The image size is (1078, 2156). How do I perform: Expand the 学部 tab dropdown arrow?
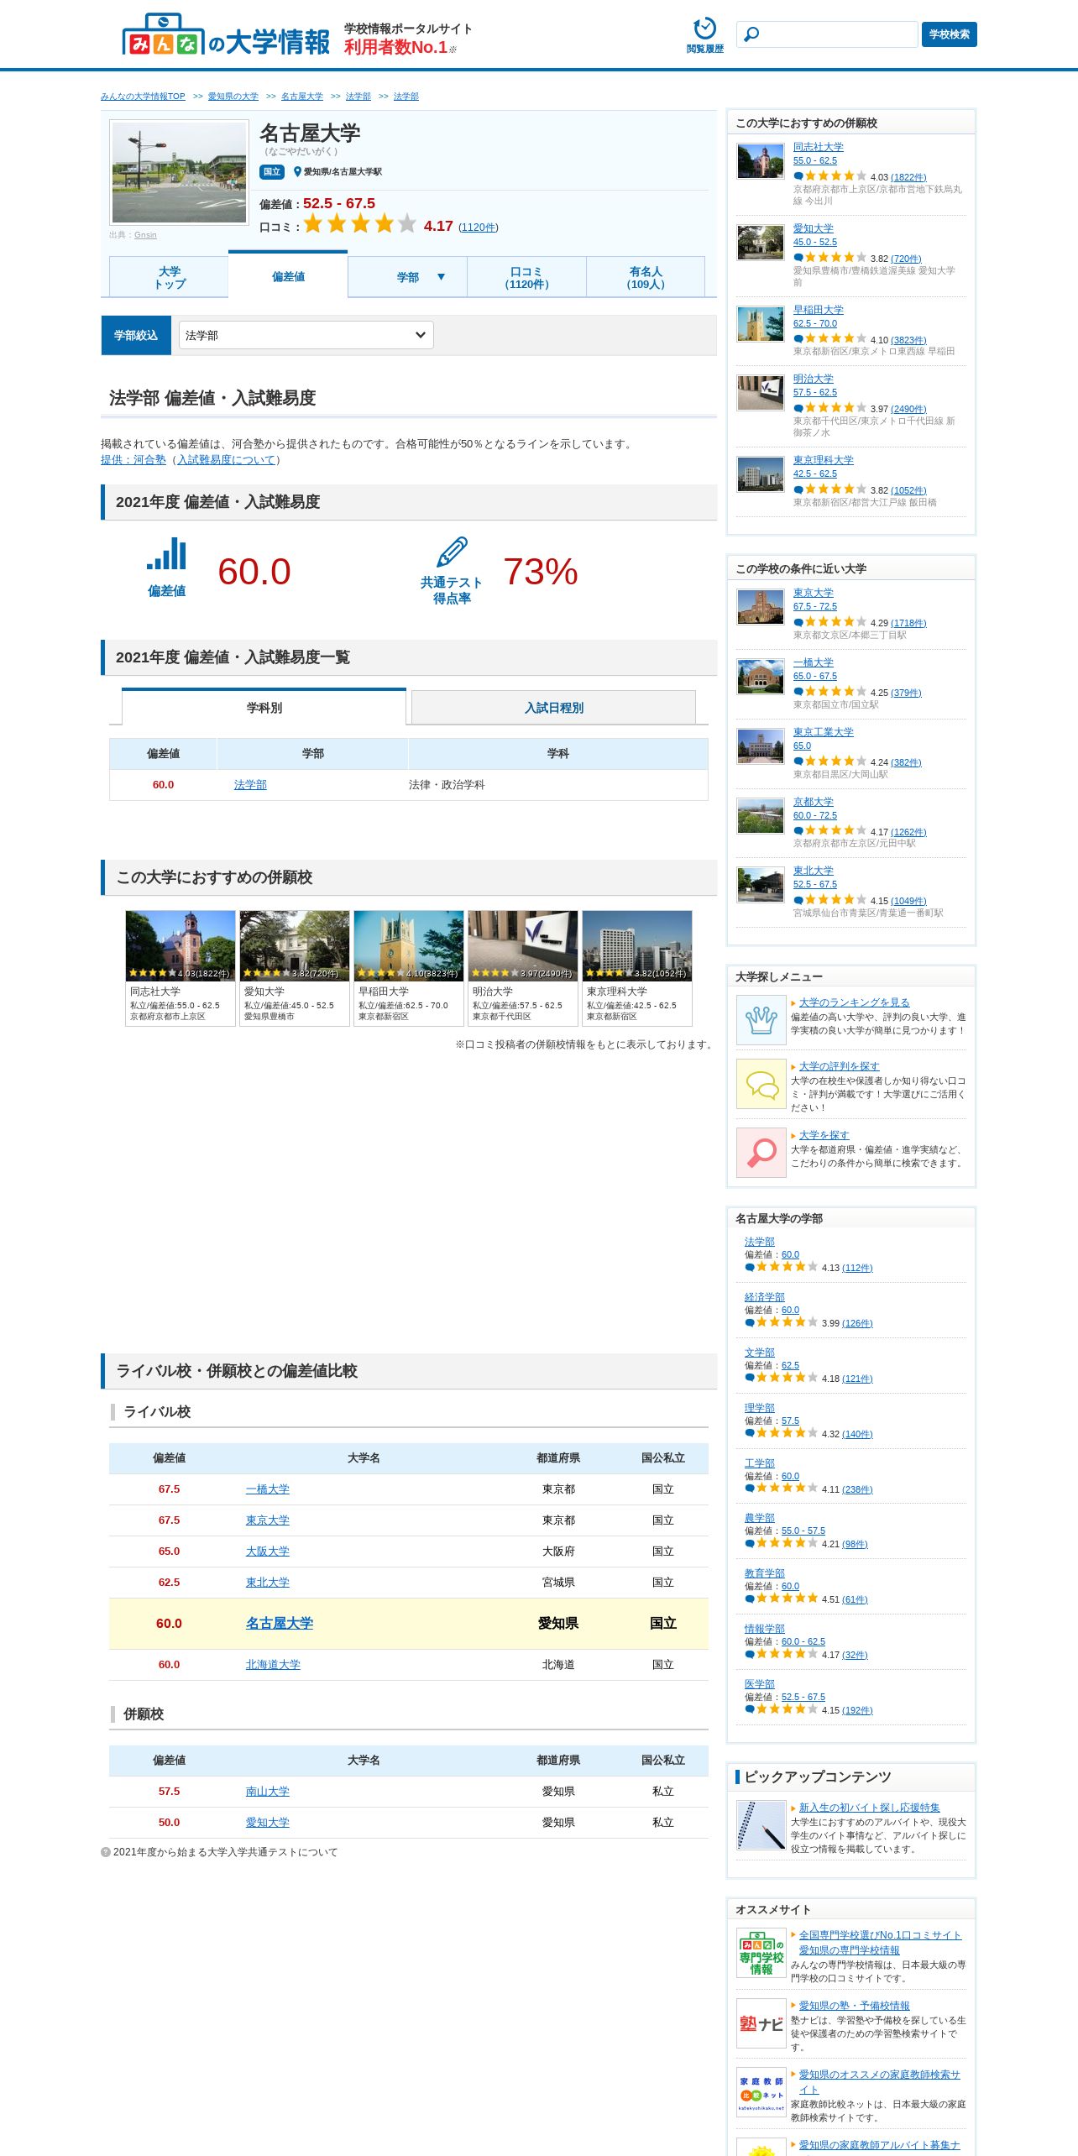pos(441,277)
